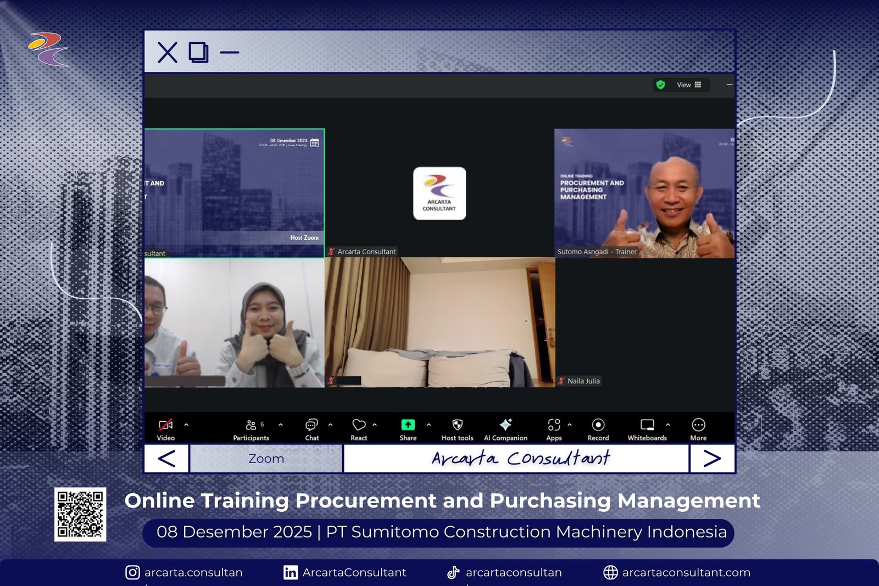
Task: Click the React heart icon
Action: (x=359, y=426)
